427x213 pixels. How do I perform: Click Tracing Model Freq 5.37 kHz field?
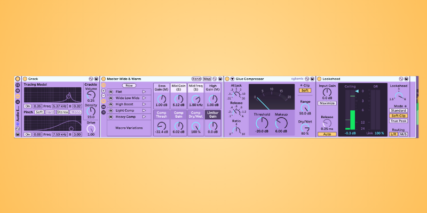60,106
